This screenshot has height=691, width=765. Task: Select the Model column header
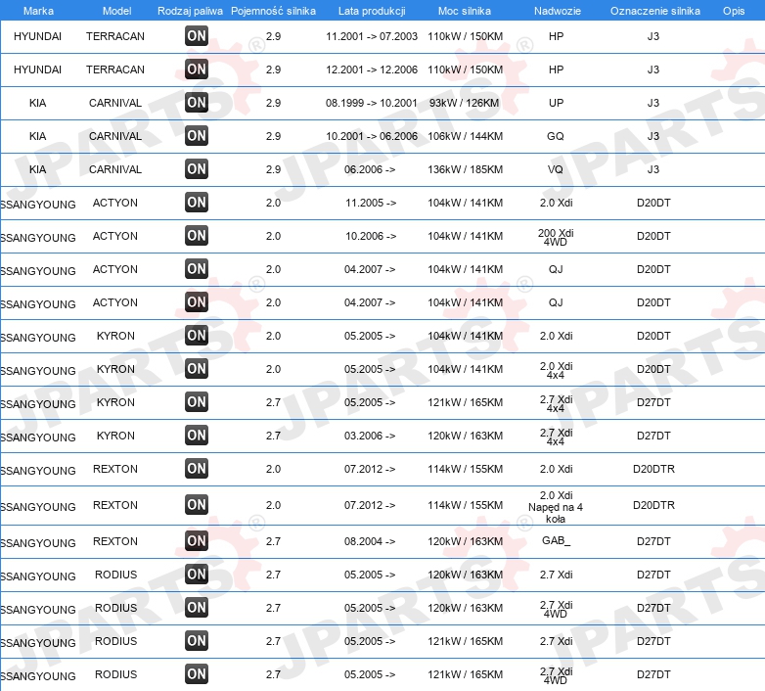click(x=116, y=11)
